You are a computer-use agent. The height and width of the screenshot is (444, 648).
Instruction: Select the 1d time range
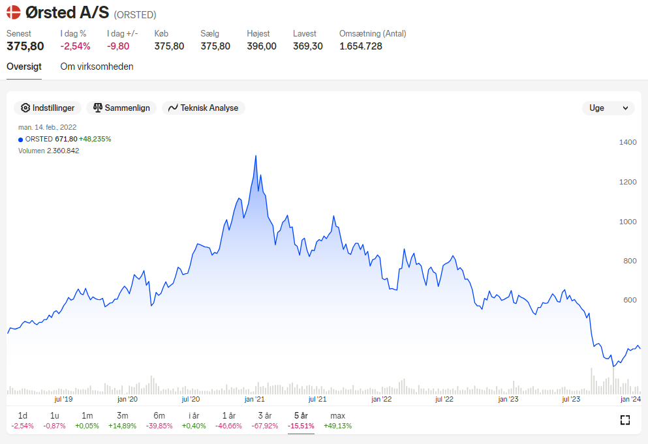(x=22, y=421)
